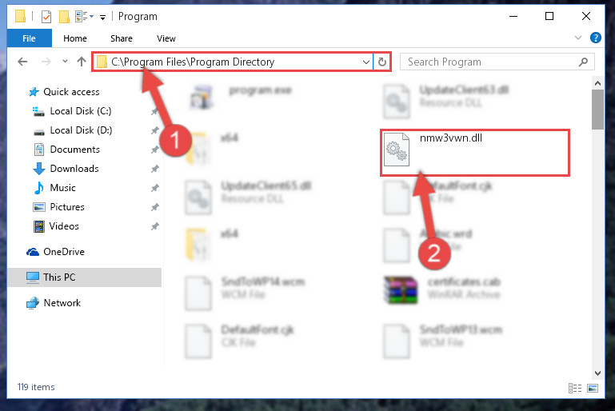Go up one folder level
This screenshot has height=411, width=615.
pyautogui.click(x=82, y=62)
